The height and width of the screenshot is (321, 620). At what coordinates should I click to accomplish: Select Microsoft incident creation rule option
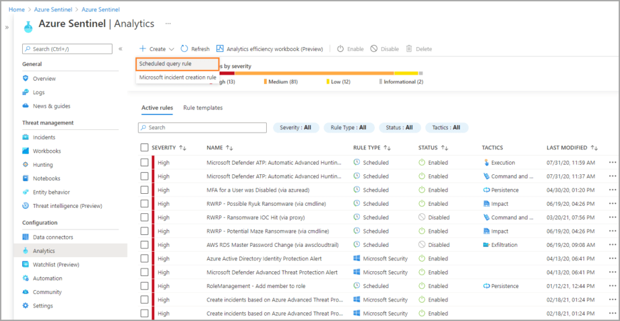[x=177, y=77]
